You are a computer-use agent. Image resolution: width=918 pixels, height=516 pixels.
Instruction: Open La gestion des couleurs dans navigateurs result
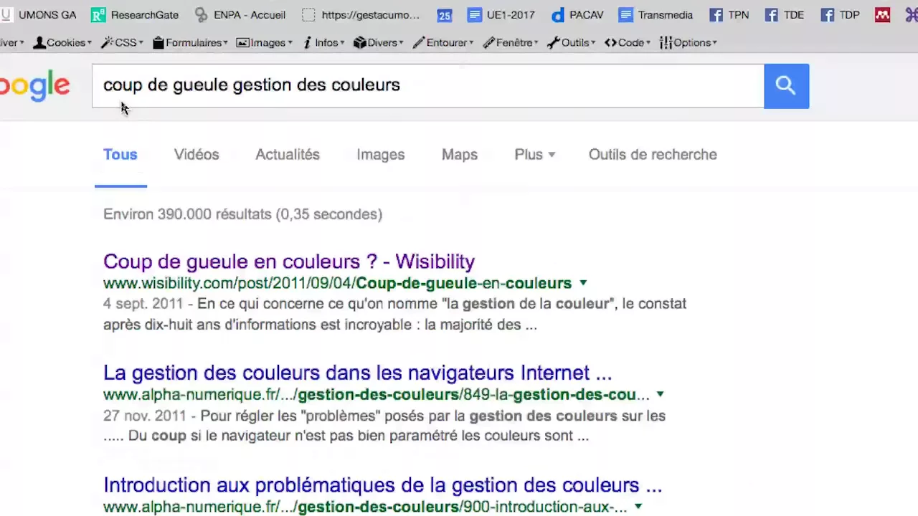[357, 373]
